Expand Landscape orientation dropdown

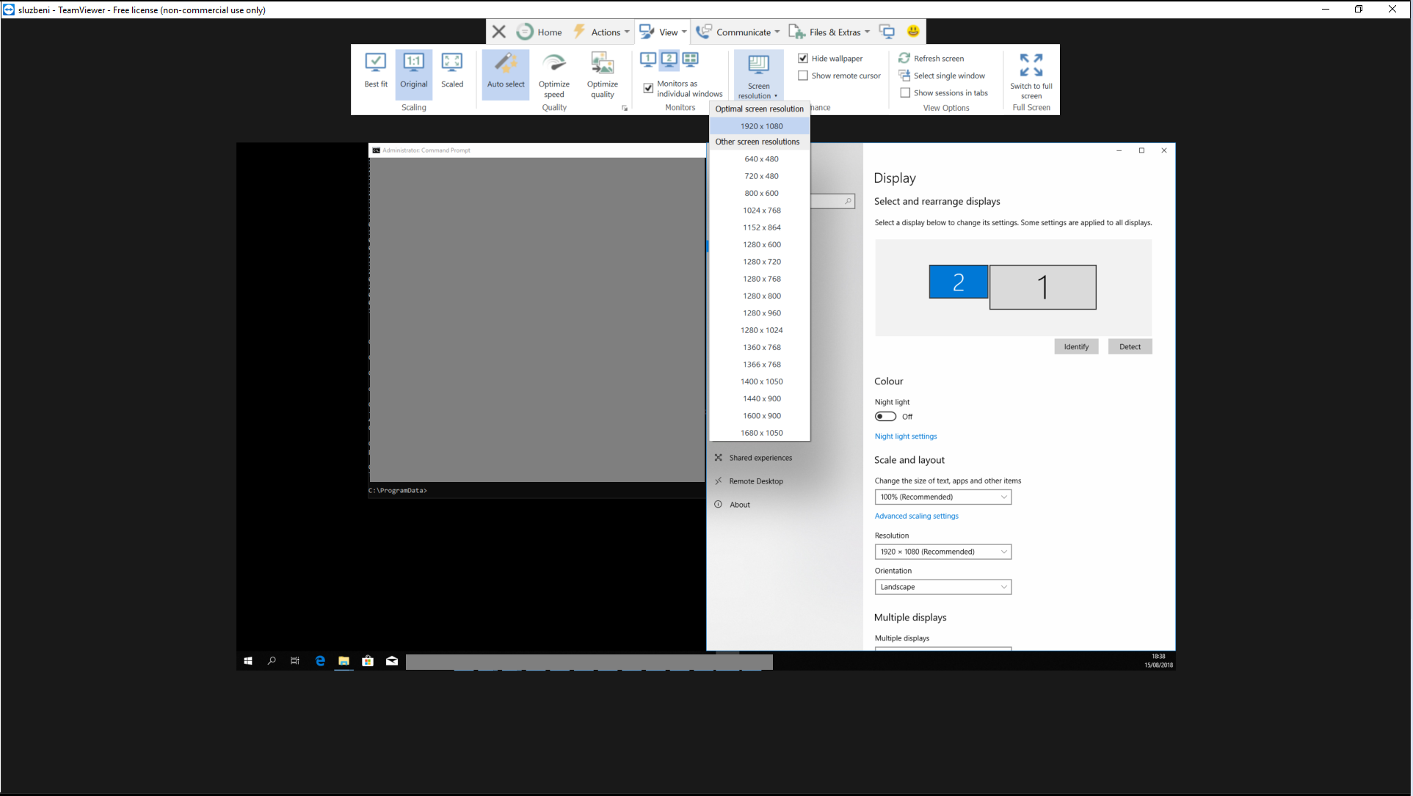[x=942, y=587]
